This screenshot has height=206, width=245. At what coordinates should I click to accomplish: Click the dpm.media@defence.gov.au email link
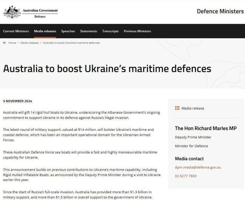(198, 167)
